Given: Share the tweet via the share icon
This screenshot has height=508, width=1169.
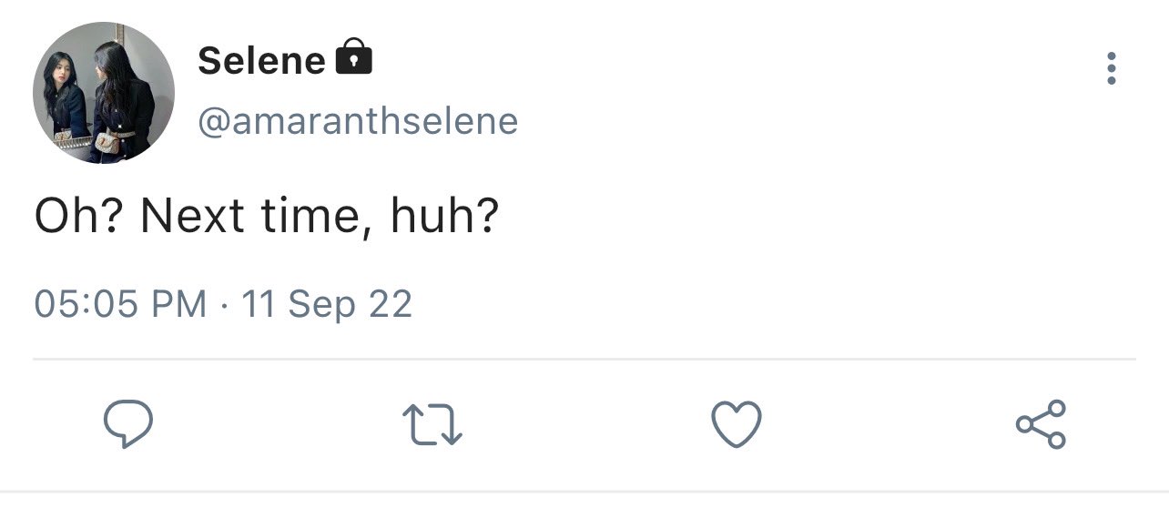Looking at the screenshot, I should click(x=1041, y=424).
